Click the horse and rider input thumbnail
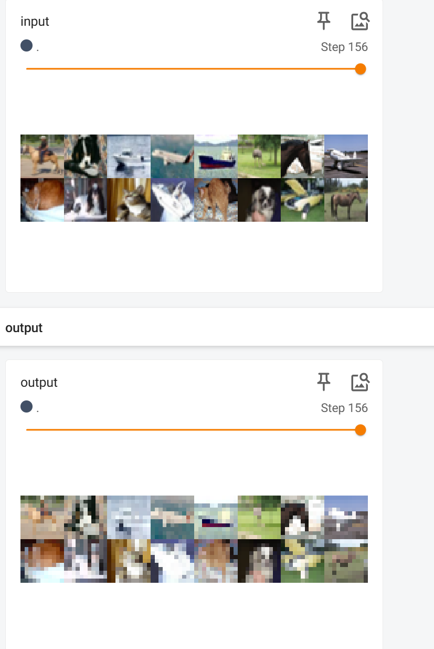Image resolution: width=434 pixels, height=649 pixels. click(42, 156)
